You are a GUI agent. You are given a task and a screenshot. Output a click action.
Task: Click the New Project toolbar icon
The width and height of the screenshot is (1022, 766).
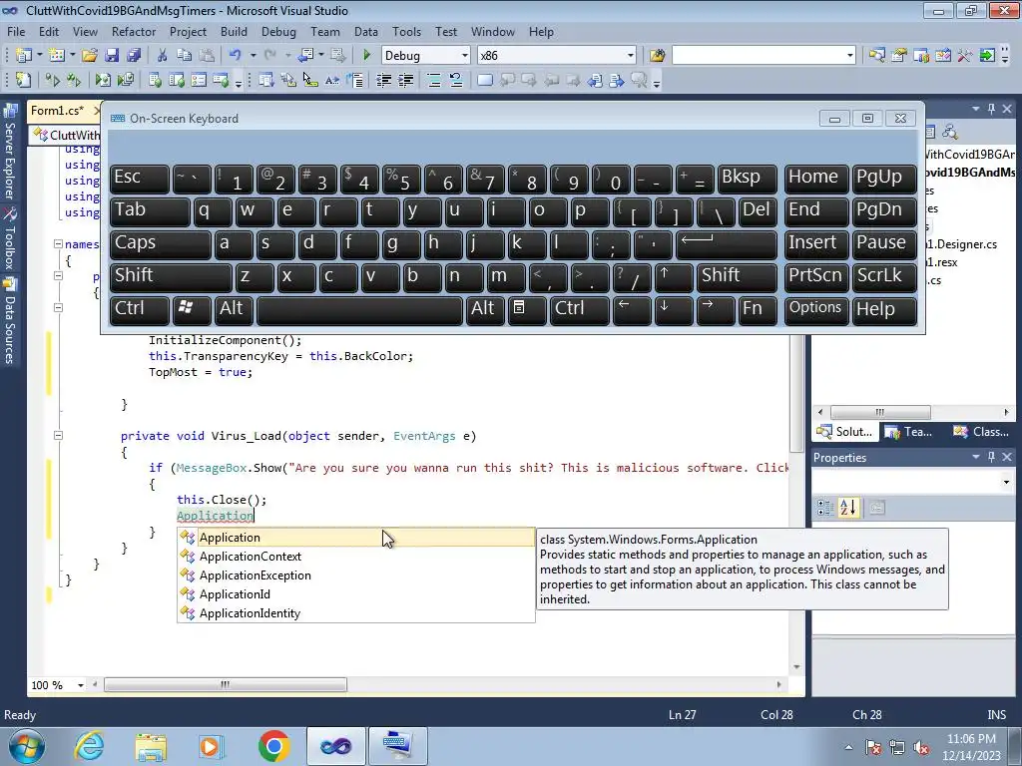pyautogui.click(x=24, y=56)
